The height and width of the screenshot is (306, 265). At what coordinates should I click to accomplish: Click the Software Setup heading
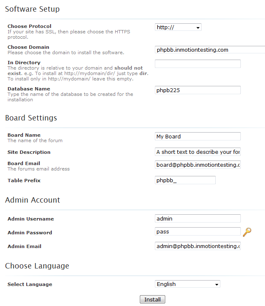(32, 9)
